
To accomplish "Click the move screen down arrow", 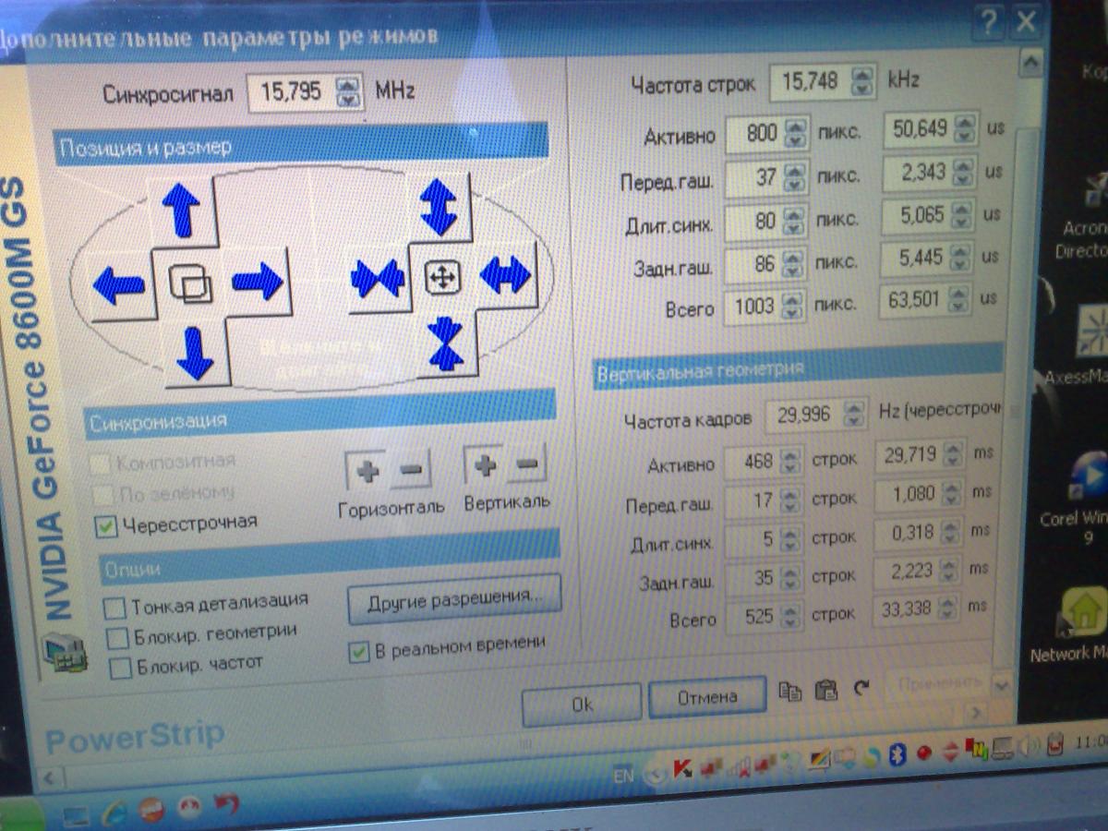I will [x=194, y=353].
